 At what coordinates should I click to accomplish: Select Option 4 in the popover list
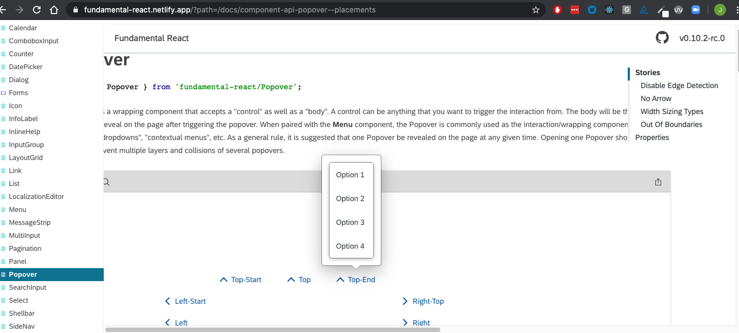point(350,246)
